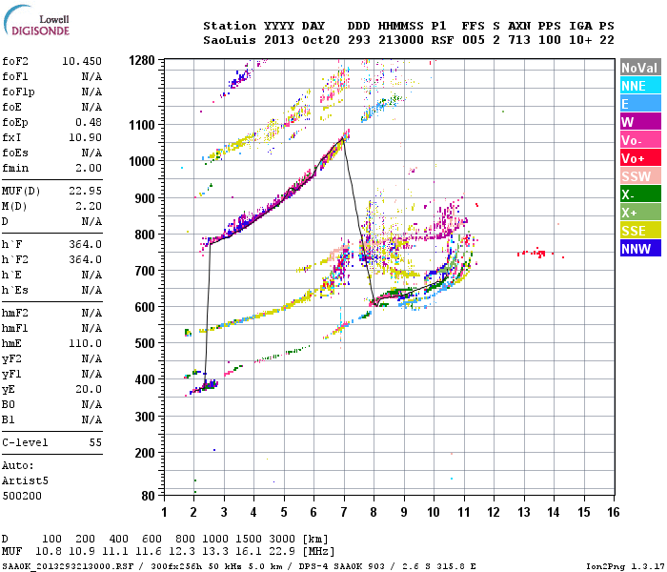Click the 1280 km y-axis label

(142, 60)
